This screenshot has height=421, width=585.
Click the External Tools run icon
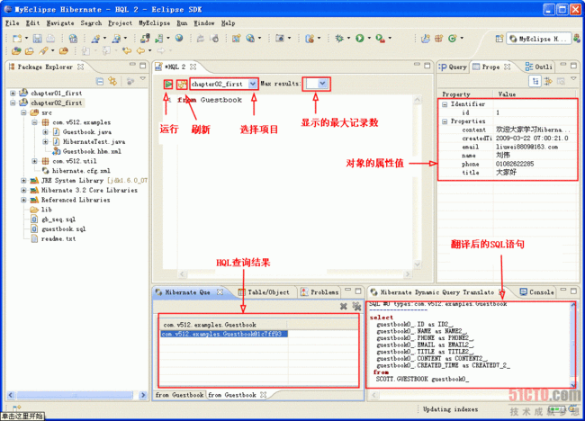380,38
